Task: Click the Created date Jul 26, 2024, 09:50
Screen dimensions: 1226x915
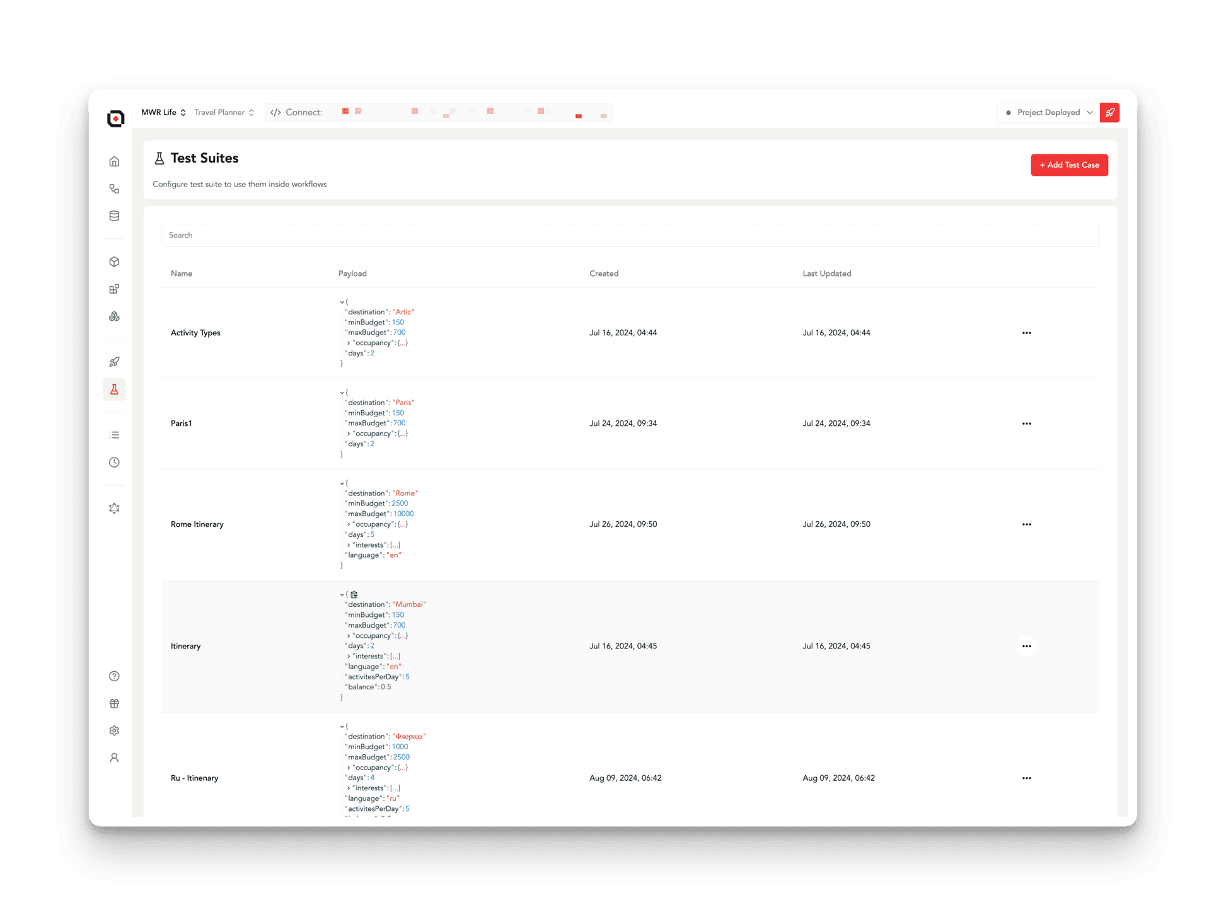Action: (x=623, y=524)
